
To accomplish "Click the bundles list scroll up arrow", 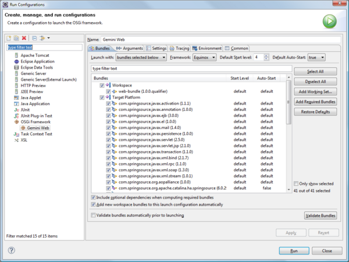I will pos(289,77).
